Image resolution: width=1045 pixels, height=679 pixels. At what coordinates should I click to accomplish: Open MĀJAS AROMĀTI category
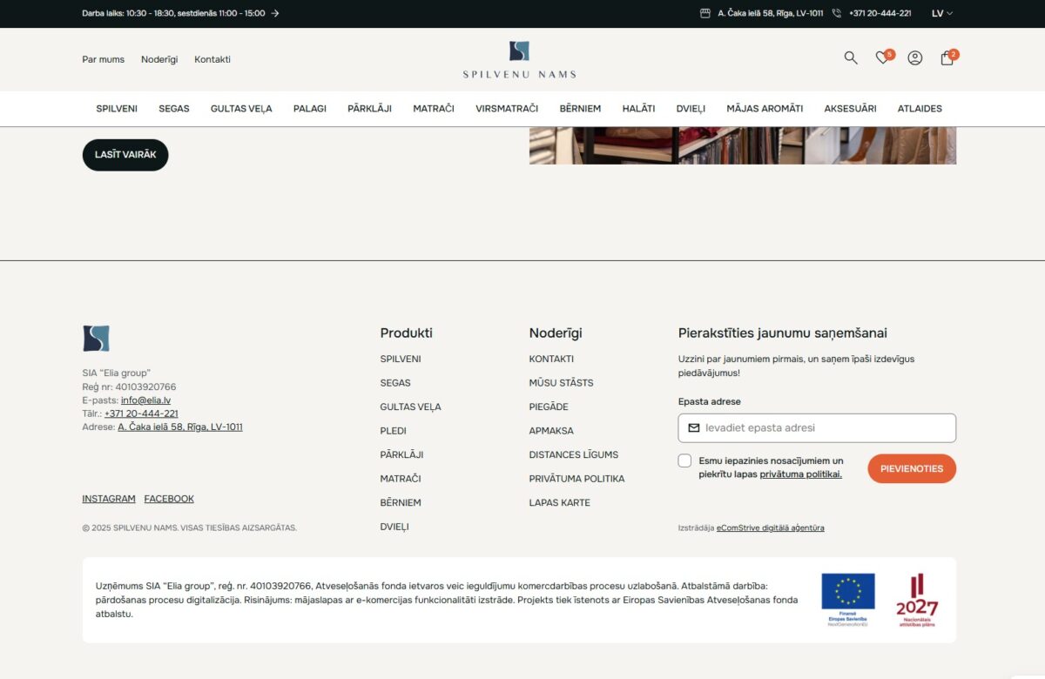click(x=765, y=108)
